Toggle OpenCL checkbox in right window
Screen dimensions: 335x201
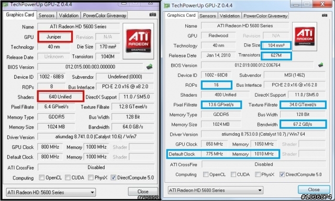206,174
